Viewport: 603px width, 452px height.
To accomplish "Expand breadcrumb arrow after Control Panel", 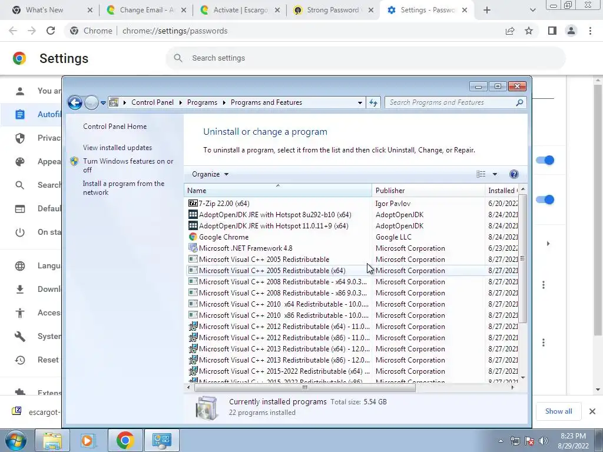I will [180, 102].
